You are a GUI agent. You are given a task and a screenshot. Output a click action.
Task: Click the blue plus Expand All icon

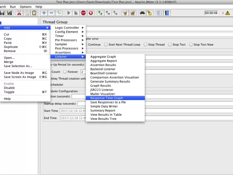pyautogui.click(x=44, y=13)
